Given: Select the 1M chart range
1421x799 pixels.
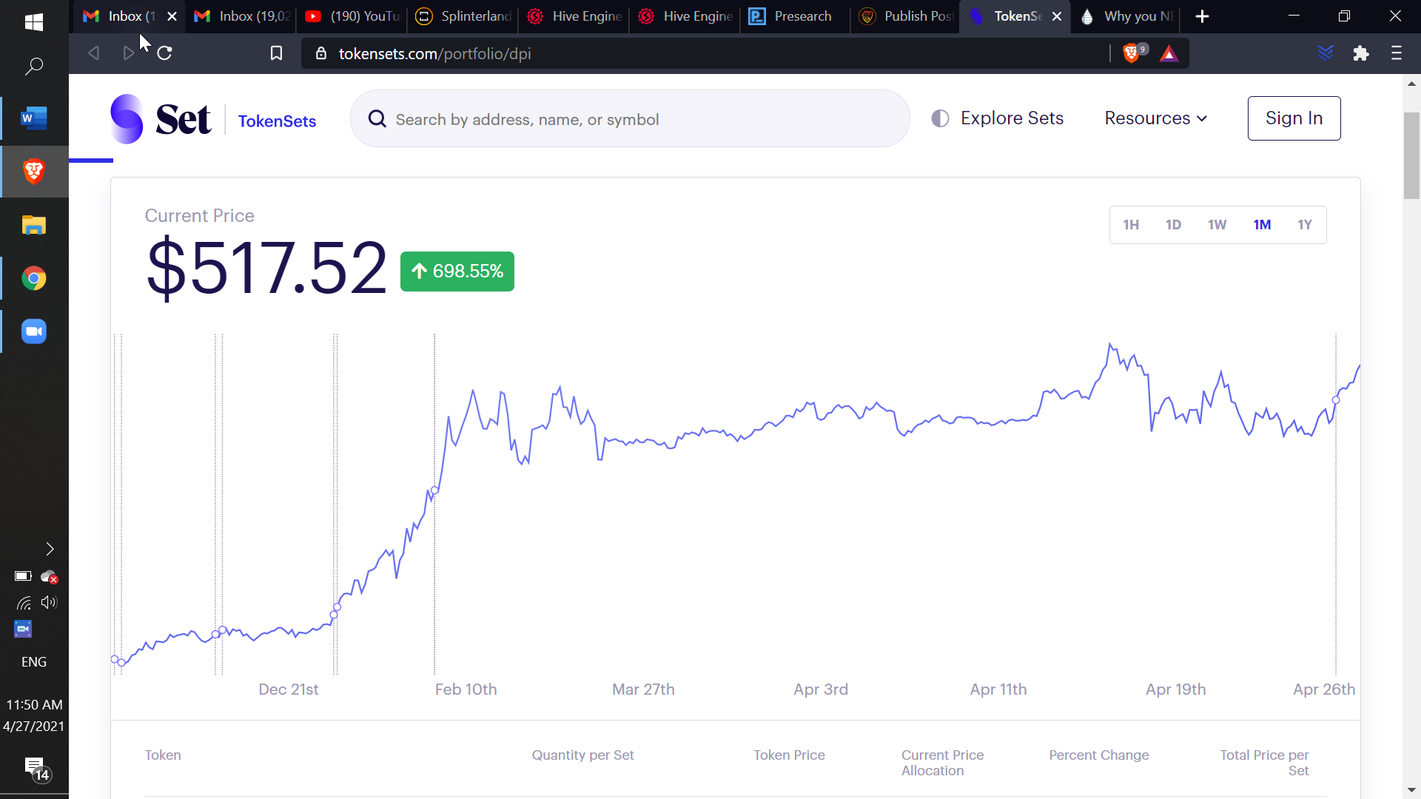Looking at the screenshot, I should click(1262, 225).
